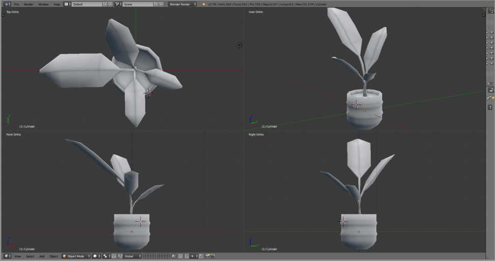
Task: Open the Blender Render engine dropdown
Action: pos(182,4)
